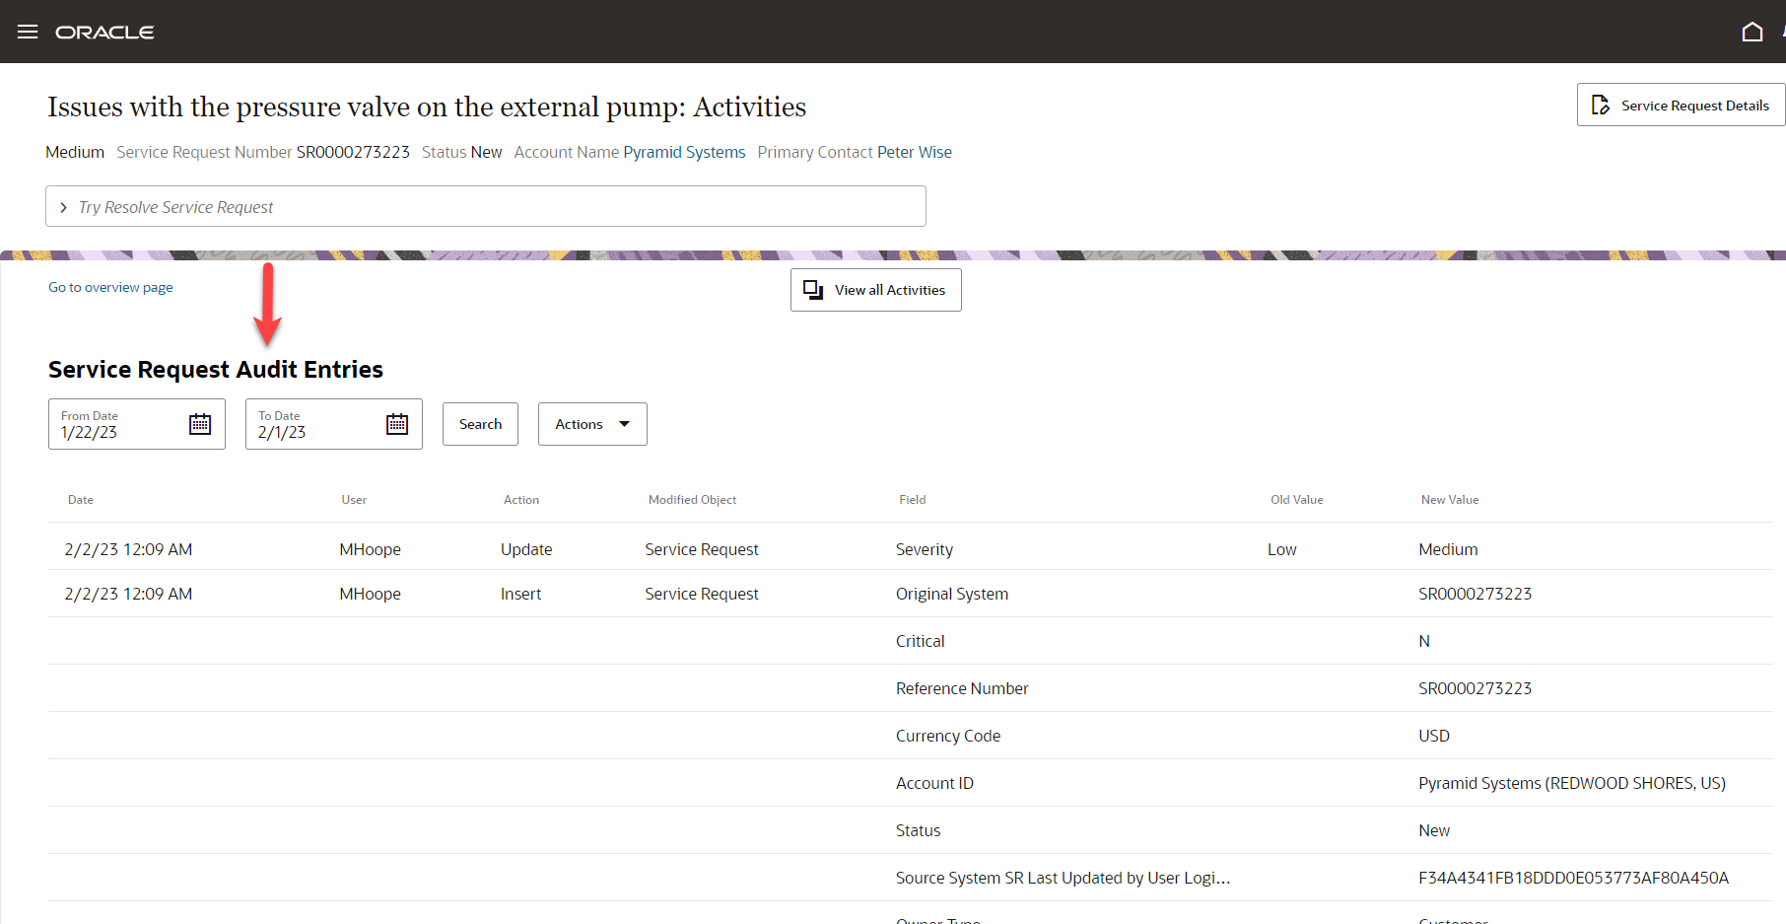The image size is (1786, 924).
Task: Click the Oracle logo
Action: pos(104,33)
